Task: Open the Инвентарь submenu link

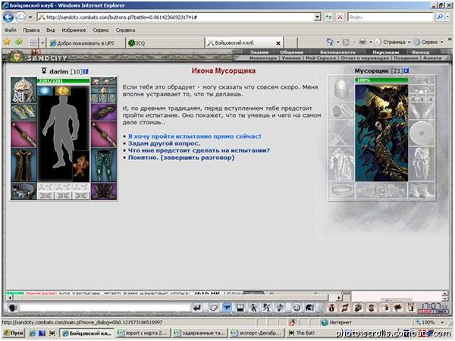Action: [263, 58]
